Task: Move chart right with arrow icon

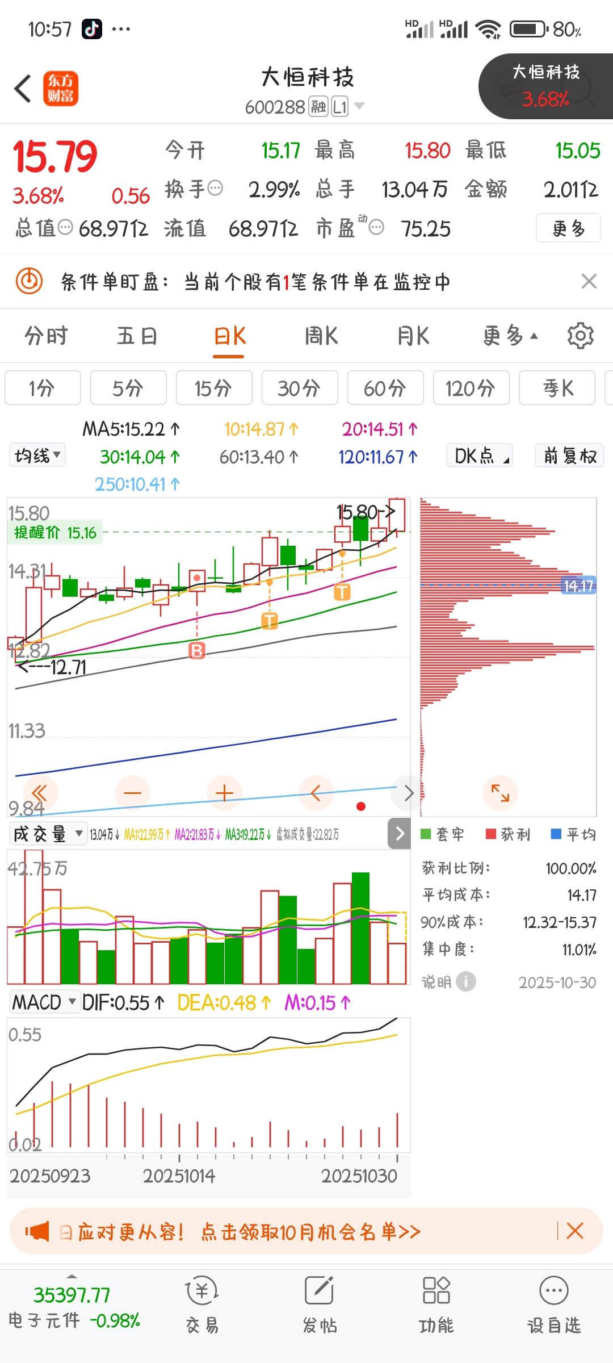Action: (x=408, y=792)
